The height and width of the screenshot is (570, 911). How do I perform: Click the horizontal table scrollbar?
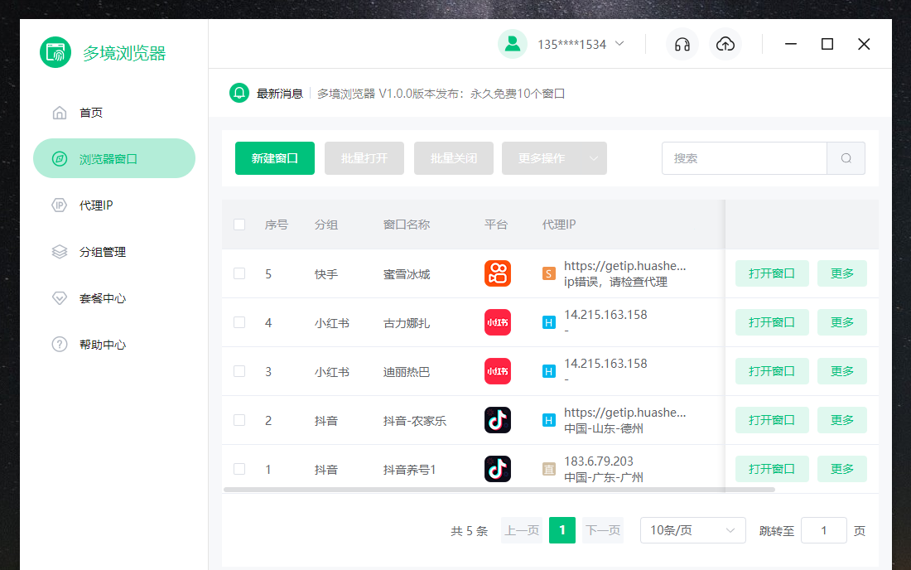click(x=499, y=490)
